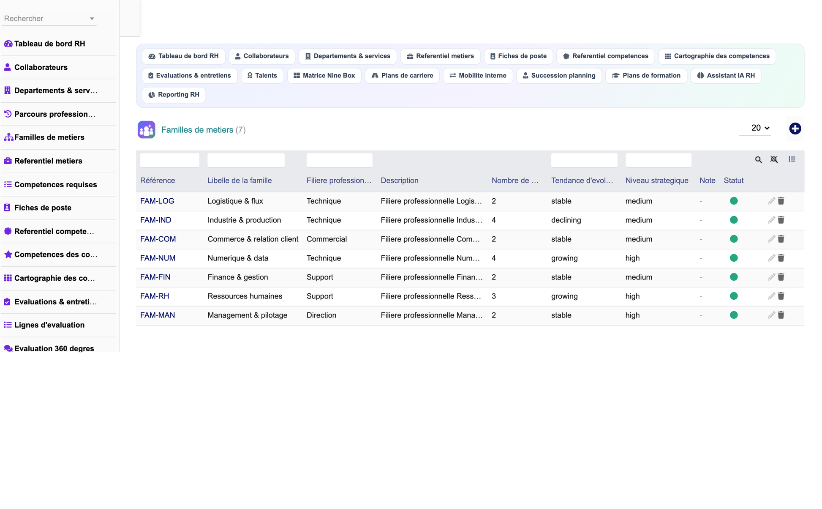The height and width of the screenshot is (509, 822).
Task: Open Reporting RH top tab
Action: 174,94
